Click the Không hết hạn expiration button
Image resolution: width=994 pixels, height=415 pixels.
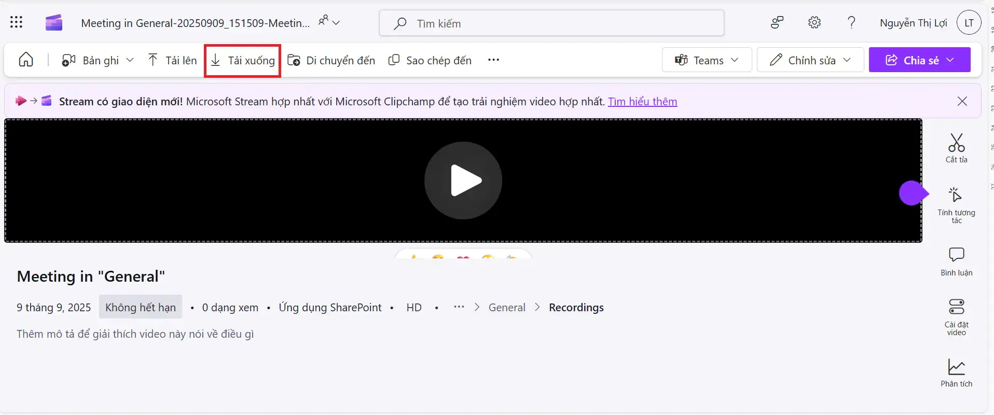[140, 308]
